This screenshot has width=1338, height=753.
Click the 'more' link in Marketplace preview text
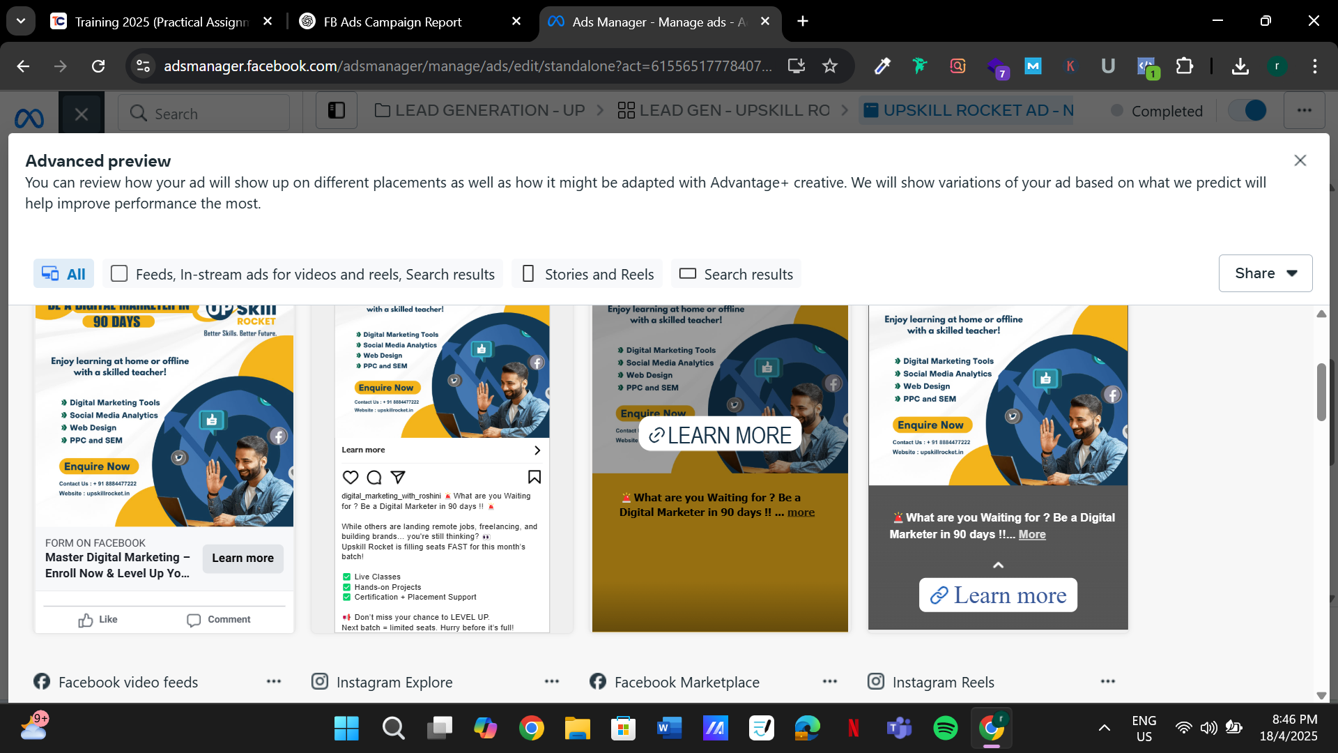point(801,512)
